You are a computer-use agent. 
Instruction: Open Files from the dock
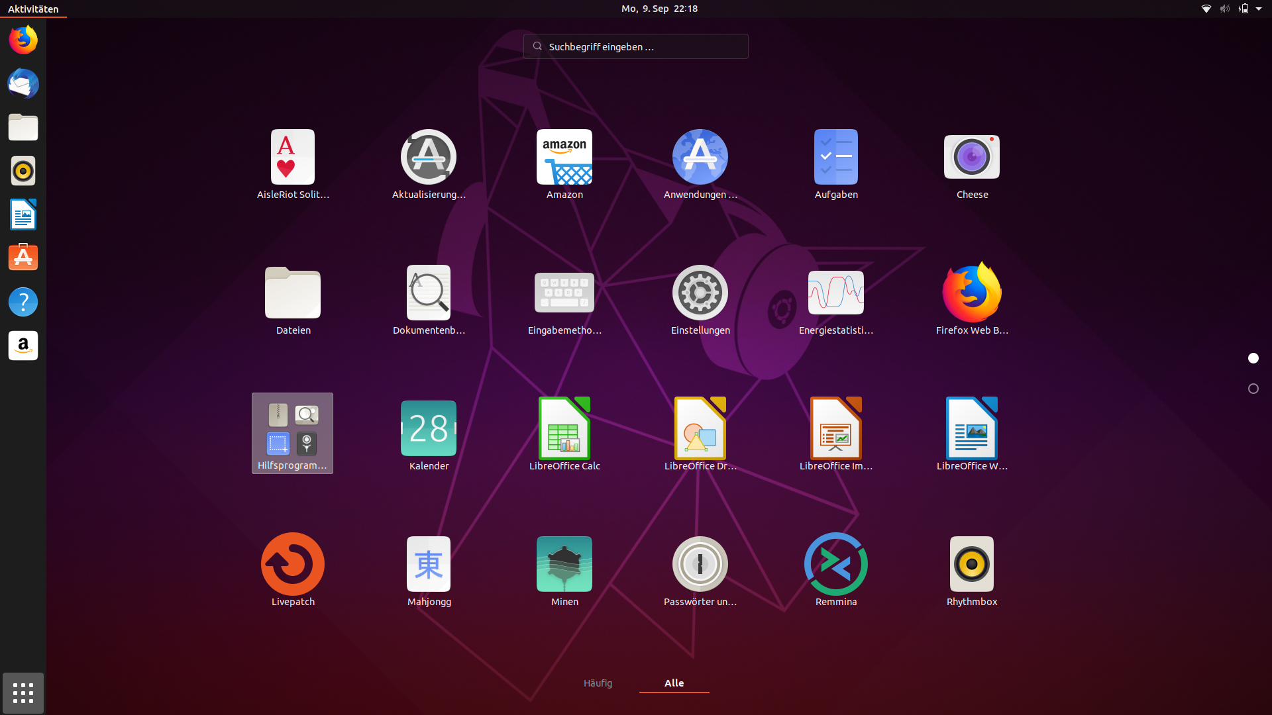23,128
